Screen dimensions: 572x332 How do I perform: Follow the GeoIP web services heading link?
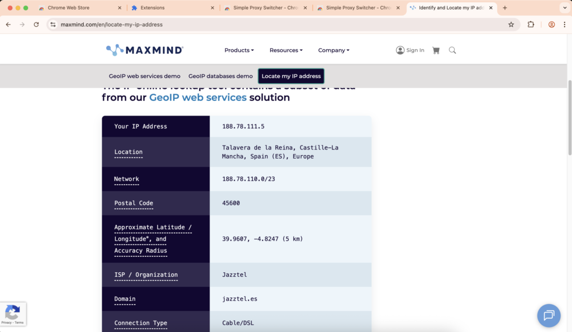(198, 98)
